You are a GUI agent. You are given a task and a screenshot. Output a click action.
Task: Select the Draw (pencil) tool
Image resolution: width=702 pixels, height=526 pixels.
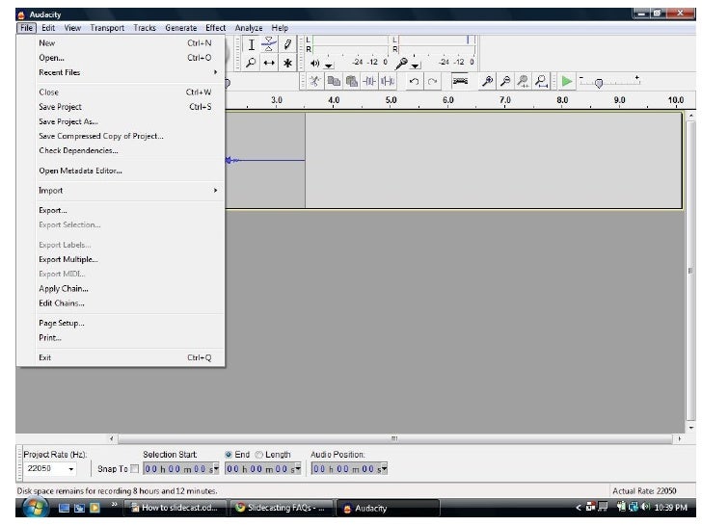click(x=287, y=44)
